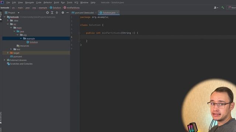Screen dimensions: 236x132
Task: Click the user account toolbar icon
Action: [216, 8]
